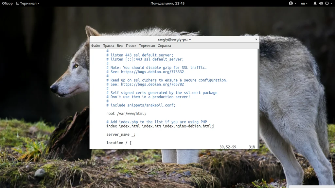This screenshot has width=335, height=188.
Task: Open the Справка menu
Action: tap(164, 46)
